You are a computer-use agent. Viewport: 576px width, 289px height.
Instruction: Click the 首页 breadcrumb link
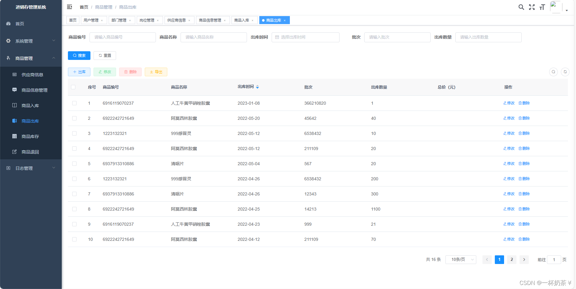(84, 7)
